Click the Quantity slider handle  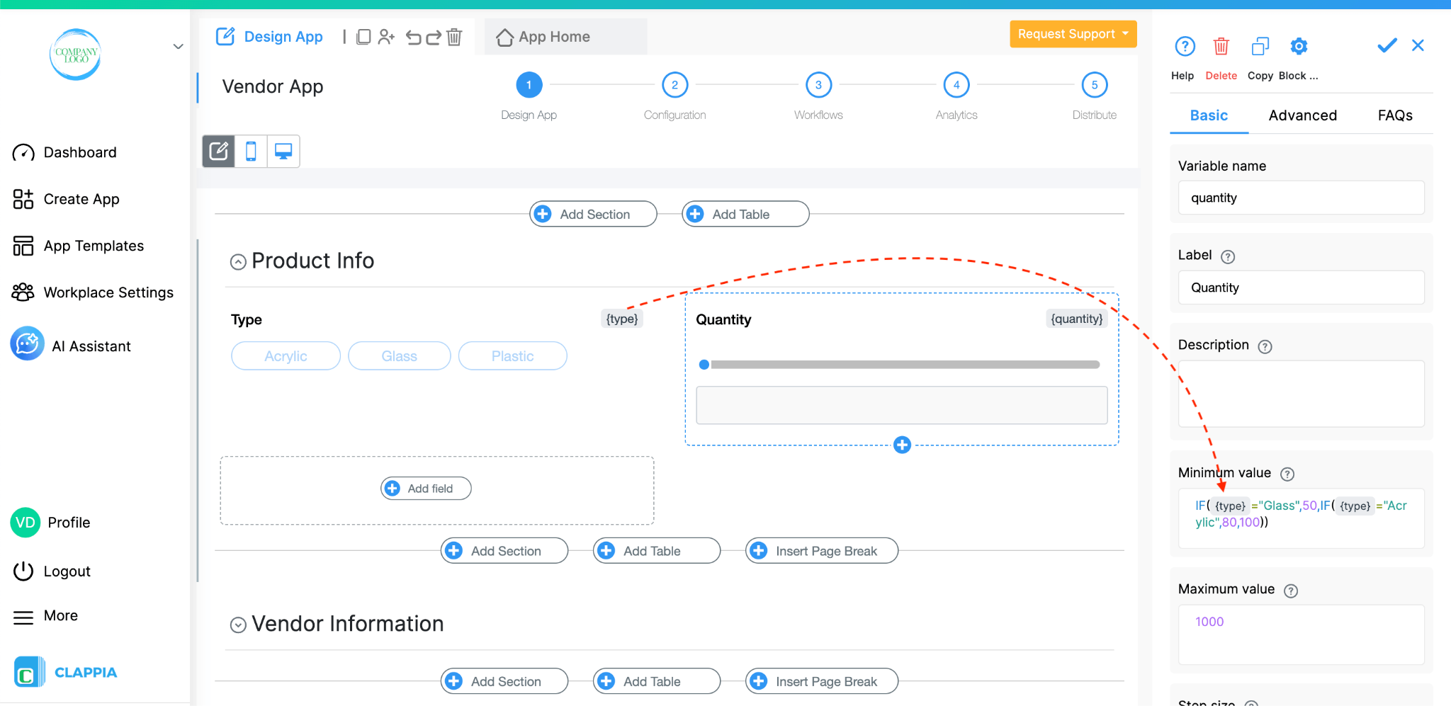click(x=704, y=365)
